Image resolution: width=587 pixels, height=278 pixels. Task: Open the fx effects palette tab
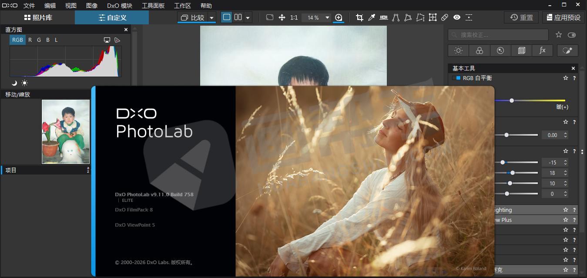[x=543, y=50]
